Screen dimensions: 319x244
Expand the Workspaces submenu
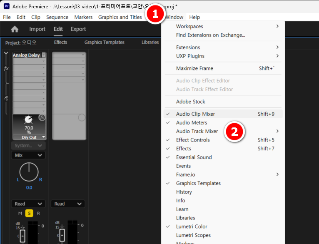coord(223,26)
